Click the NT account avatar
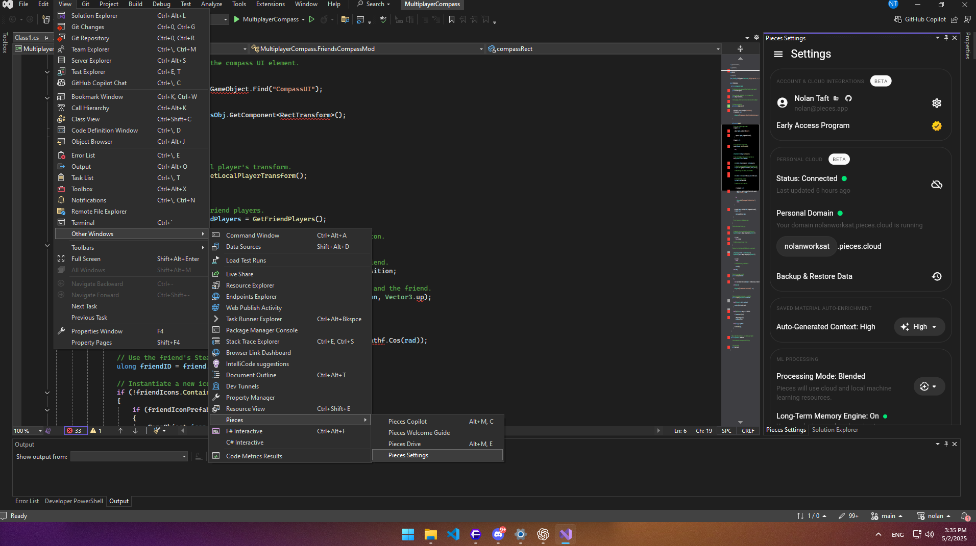This screenshot has height=546, width=976. [x=893, y=4]
